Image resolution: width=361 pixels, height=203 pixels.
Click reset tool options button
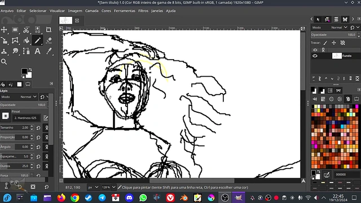[x=46, y=187]
